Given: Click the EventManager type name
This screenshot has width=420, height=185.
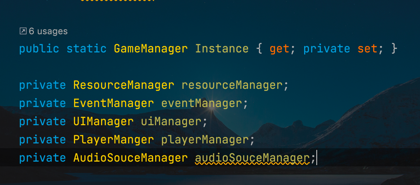Looking at the screenshot, I should tap(114, 104).
